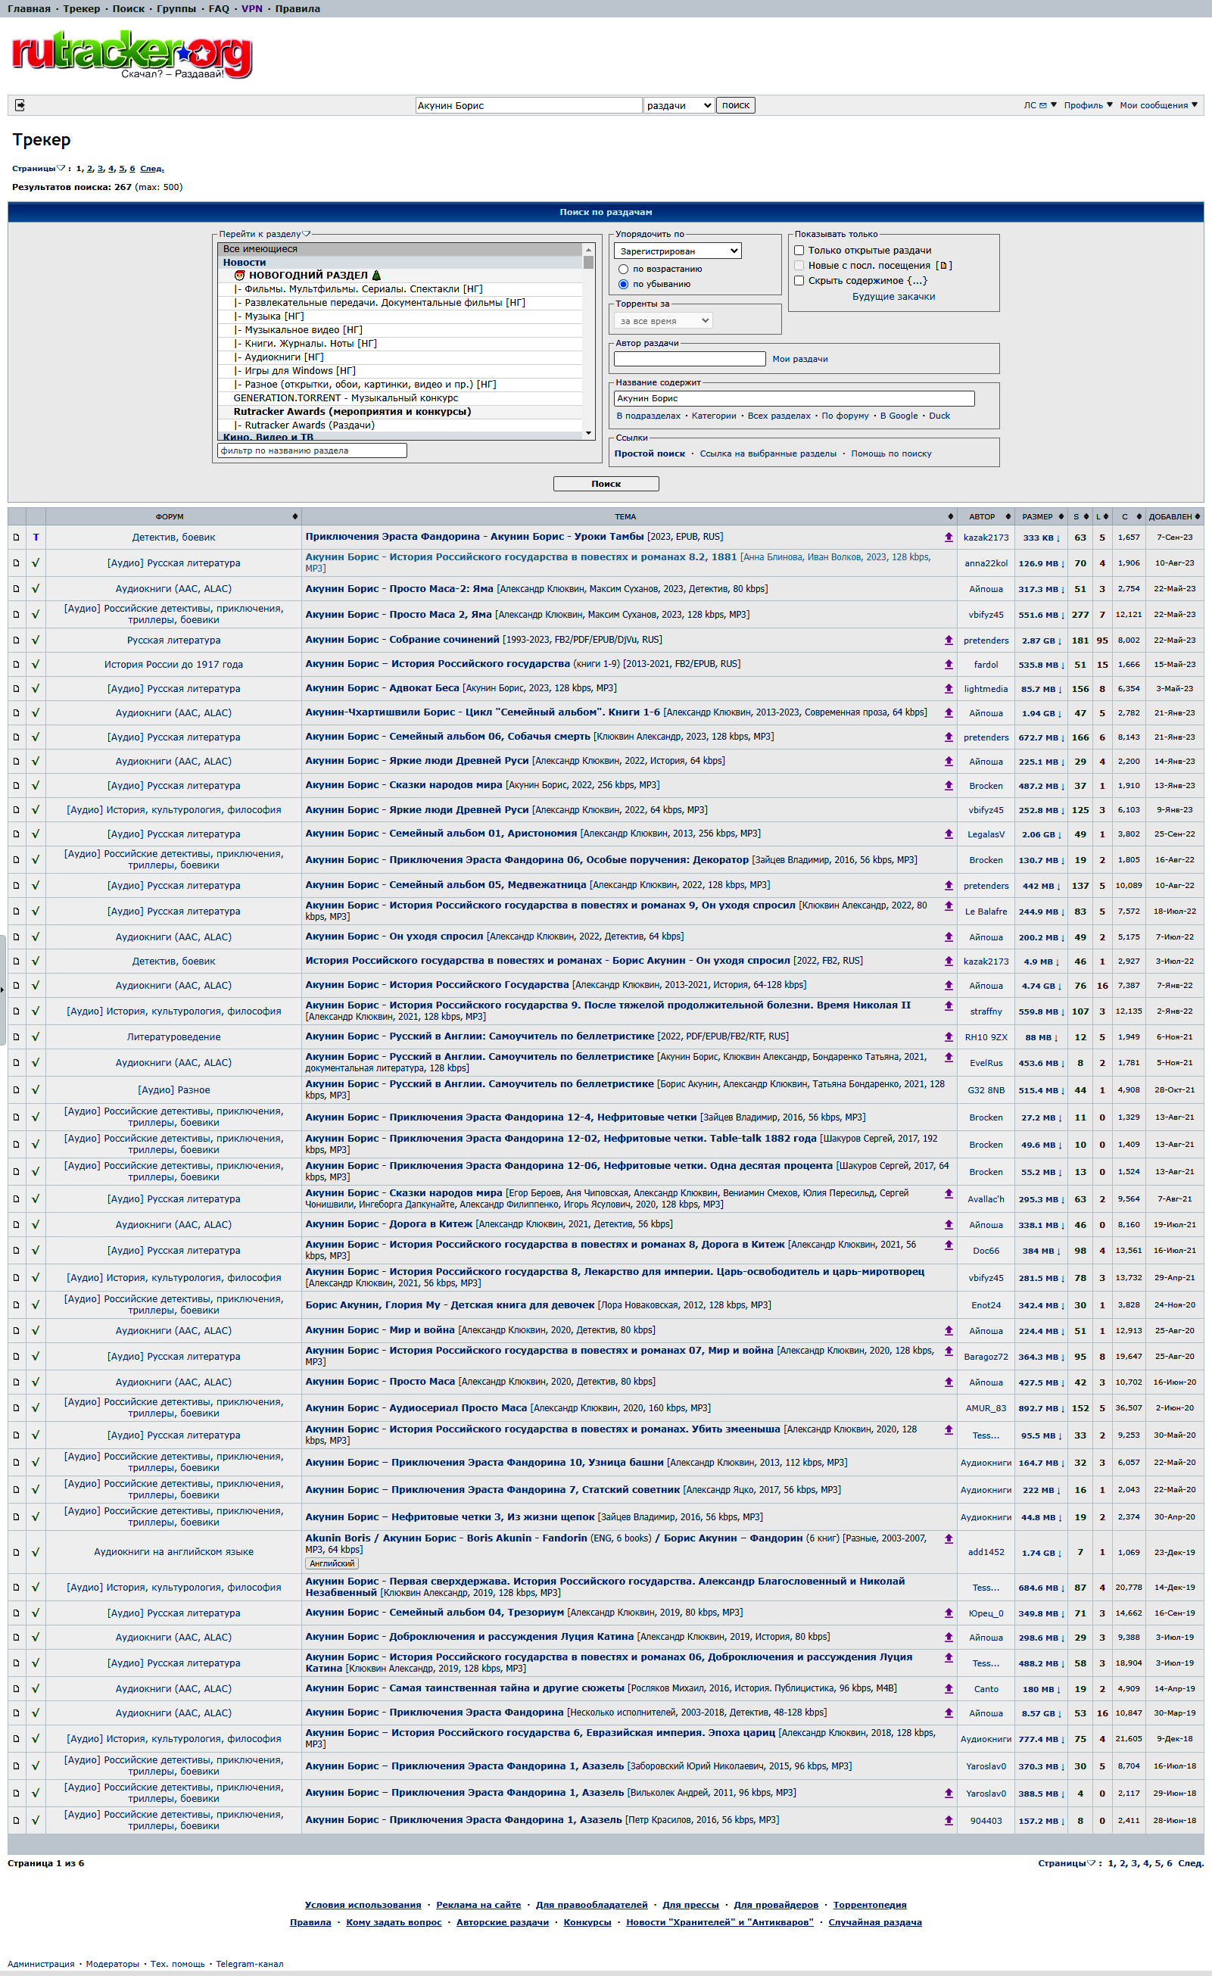Click magnet arrow for Собрание сочинений row

pyautogui.click(x=948, y=640)
